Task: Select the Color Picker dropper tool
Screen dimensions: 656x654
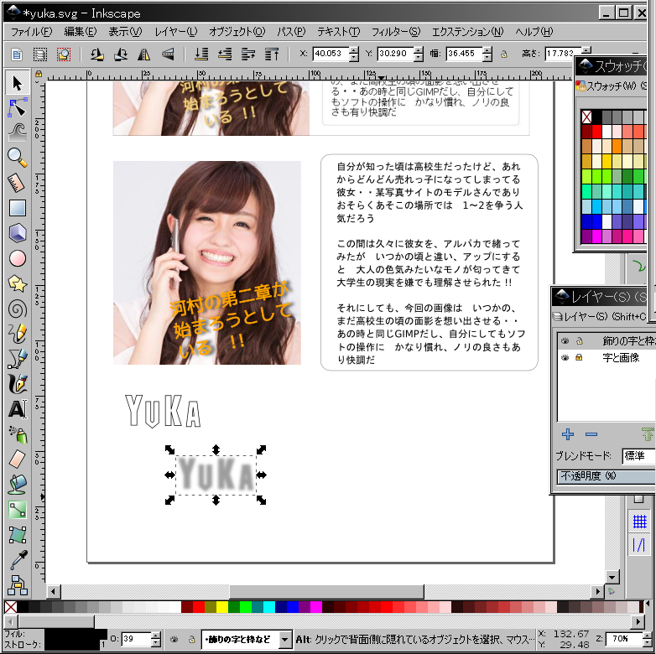Action: (17, 560)
